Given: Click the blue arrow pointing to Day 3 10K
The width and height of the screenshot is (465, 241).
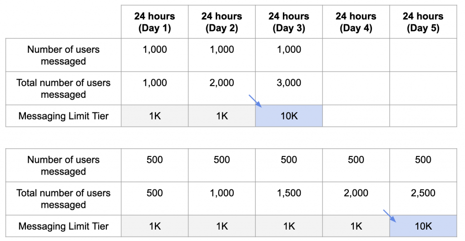Looking at the screenshot, I should 255,101.
